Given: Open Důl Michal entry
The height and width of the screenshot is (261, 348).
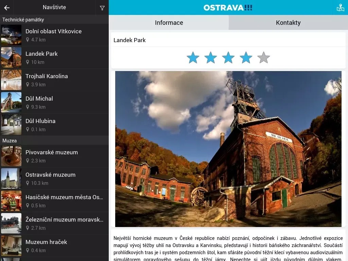Looking at the screenshot, I should (x=54, y=102).
